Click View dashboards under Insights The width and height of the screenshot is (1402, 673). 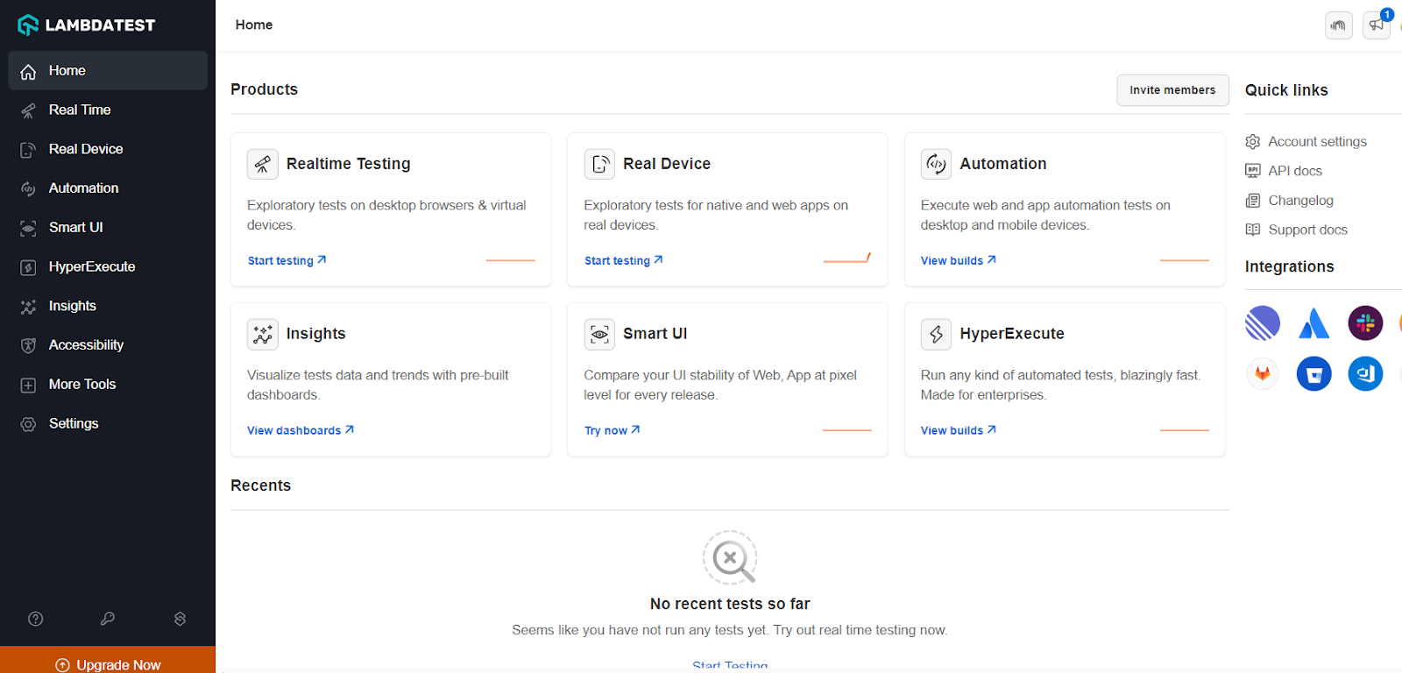coord(301,430)
